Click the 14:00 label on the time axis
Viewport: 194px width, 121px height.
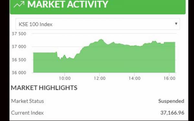135,78
